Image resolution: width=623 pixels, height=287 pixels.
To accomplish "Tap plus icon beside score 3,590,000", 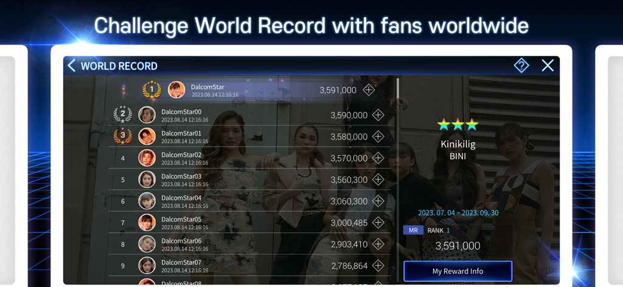I will click(x=378, y=115).
